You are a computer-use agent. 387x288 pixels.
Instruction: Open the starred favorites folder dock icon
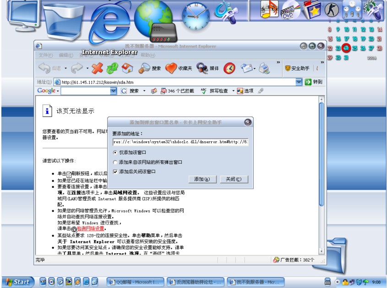(311, 10)
